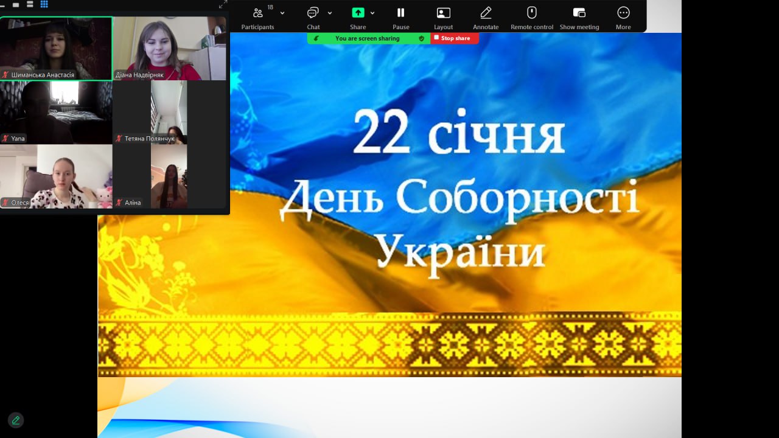
Task: Switch video panel to two-row strip view
Action: coord(30,4)
